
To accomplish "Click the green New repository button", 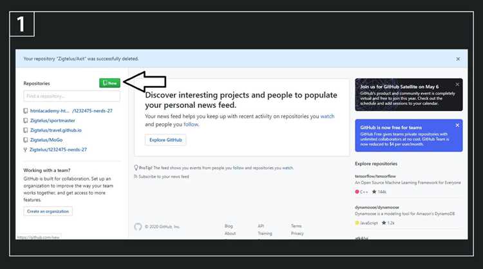I will (109, 83).
